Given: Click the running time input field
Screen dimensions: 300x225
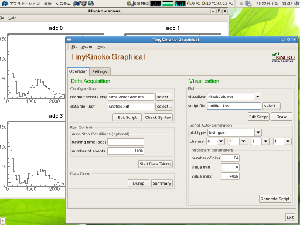Looking at the screenshot, I should pos(125,142).
